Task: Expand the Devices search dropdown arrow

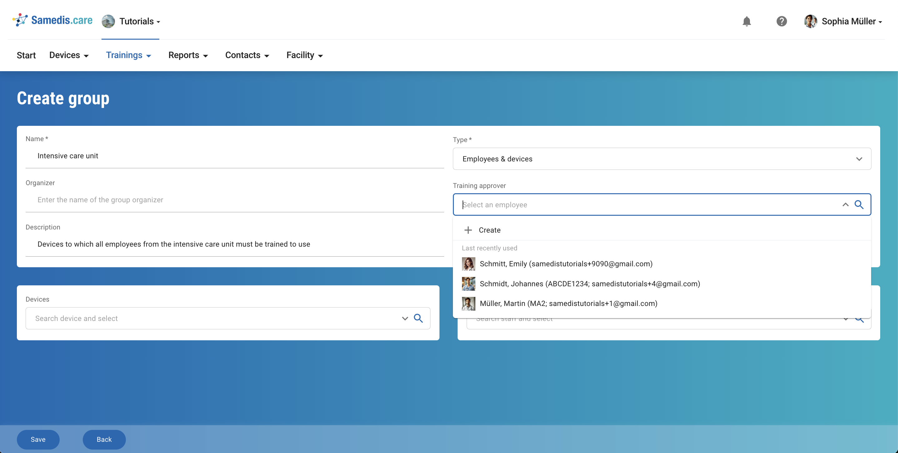Action: (405, 318)
